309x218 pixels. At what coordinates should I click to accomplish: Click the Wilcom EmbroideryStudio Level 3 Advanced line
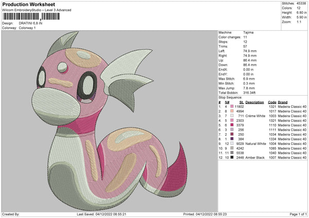click(37, 10)
